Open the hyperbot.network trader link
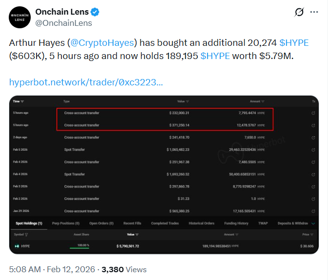This screenshot has height=280, width=328. [x=86, y=81]
